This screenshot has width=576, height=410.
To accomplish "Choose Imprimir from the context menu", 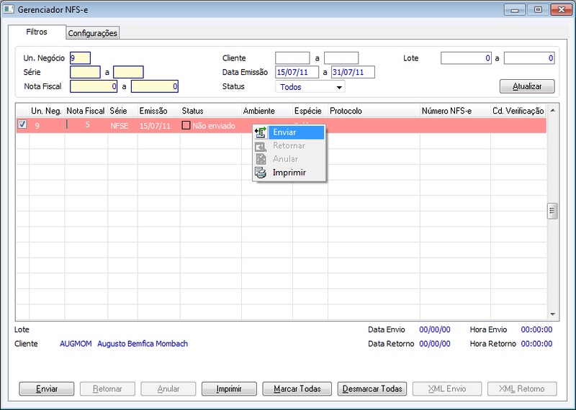I will (289, 173).
